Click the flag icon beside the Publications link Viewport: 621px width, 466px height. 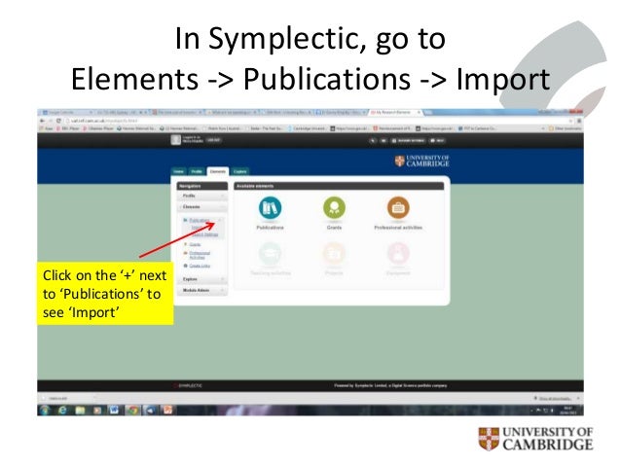pyautogui.click(x=185, y=220)
